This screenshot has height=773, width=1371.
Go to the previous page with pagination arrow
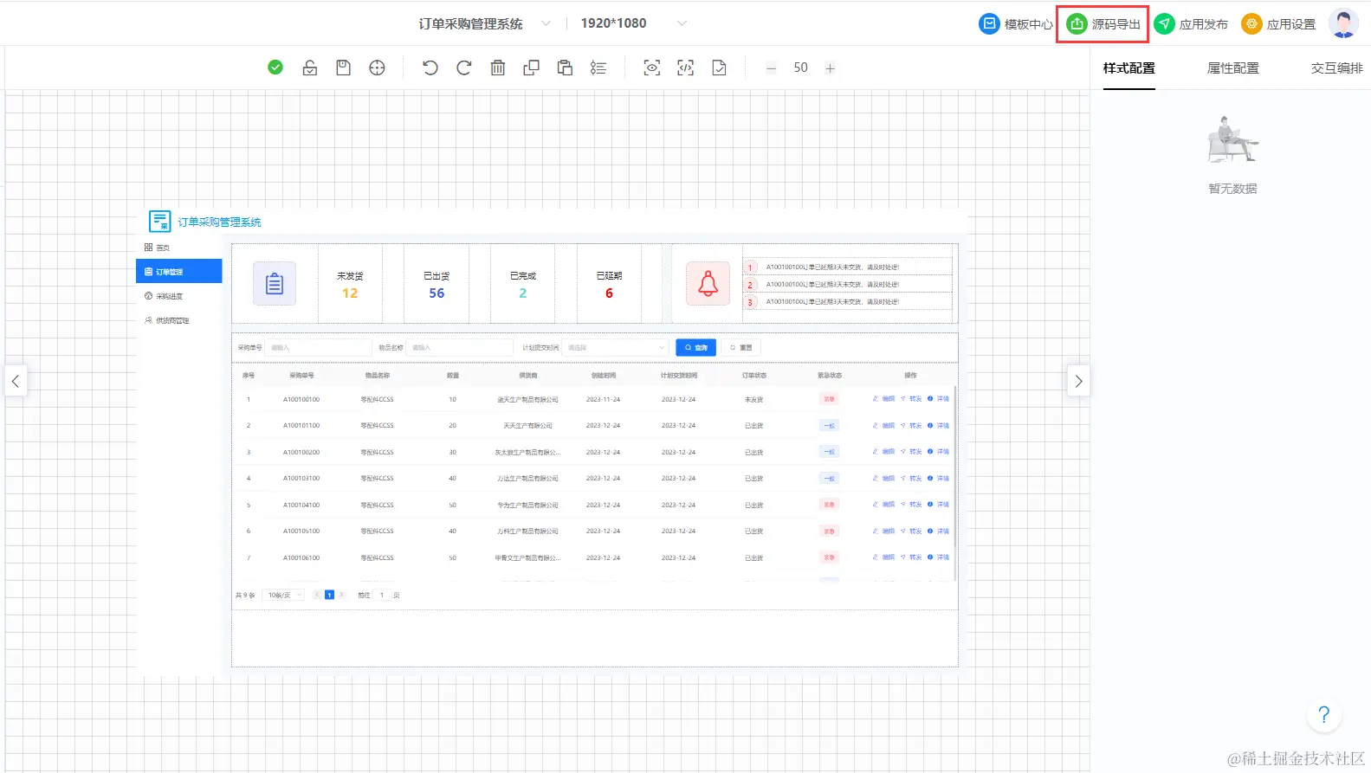pos(317,596)
